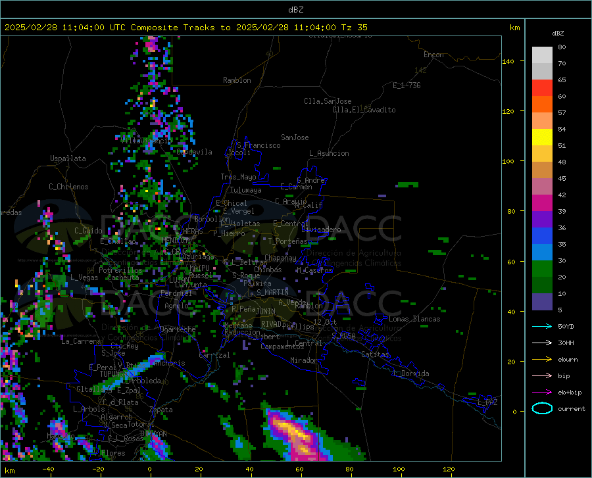Click the 30 dBZ green legend swatch

[x=542, y=269]
